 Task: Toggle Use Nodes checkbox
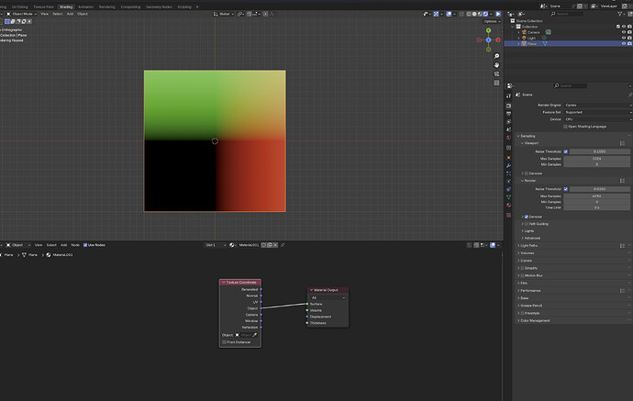pyautogui.click(x=85, y=245)
